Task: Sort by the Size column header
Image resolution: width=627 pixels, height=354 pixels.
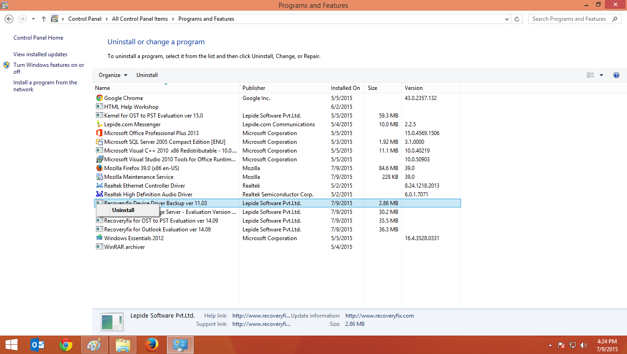Action: coord(383,88)
